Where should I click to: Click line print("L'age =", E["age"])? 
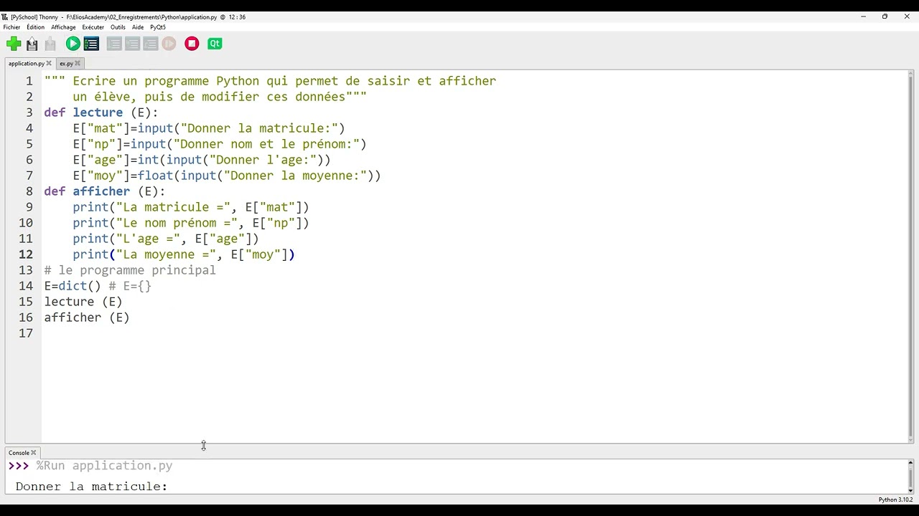tap(166, 239)
